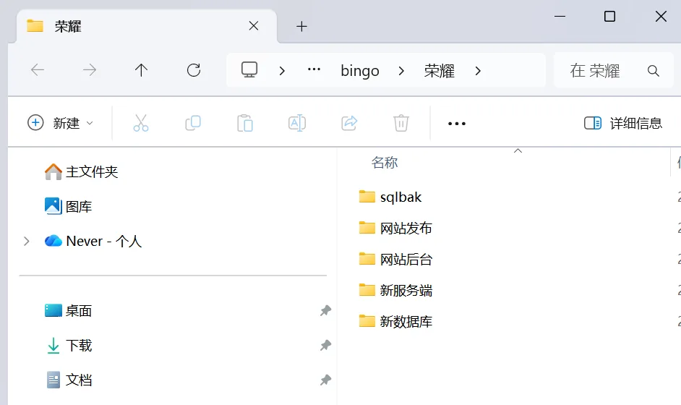The width and height of the screenshot is (681, 405).
Task: Click 荣耀 in the breadcrumb path
Action: (x=439, y=70)
